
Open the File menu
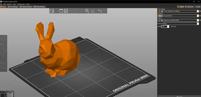tap(1, 4)
